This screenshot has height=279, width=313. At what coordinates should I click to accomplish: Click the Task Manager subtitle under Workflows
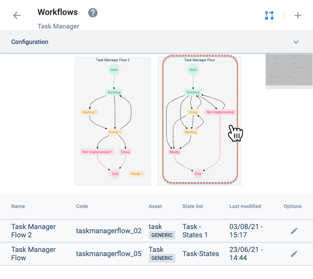click(58, 26)
